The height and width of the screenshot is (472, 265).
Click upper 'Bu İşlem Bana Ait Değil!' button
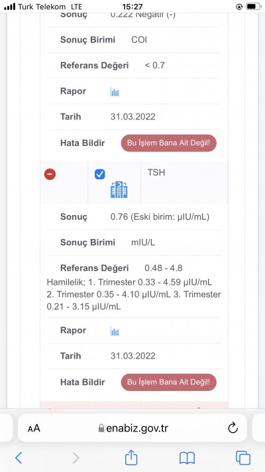[x=168, y=143]
